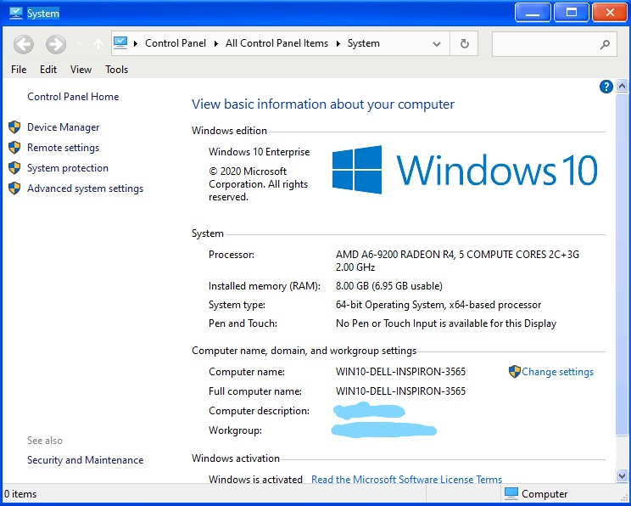The height and width of the screenshot is (506, 631).
Task: Click the computer icon in address bar
Action: point(120,43)
